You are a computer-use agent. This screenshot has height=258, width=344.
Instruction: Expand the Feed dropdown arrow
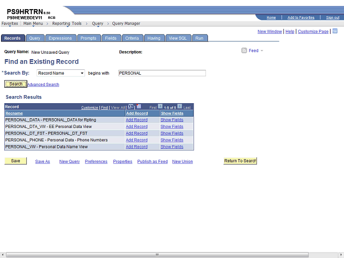click(x=262, y=51)
